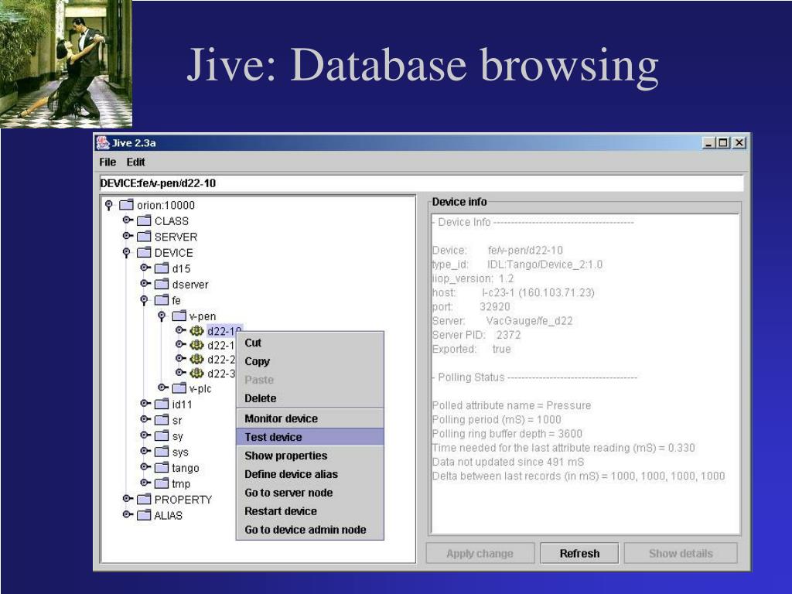Click the SERVER folder icon
The image size is (792, 594).
pyautogui.click(x=144, y=237)
